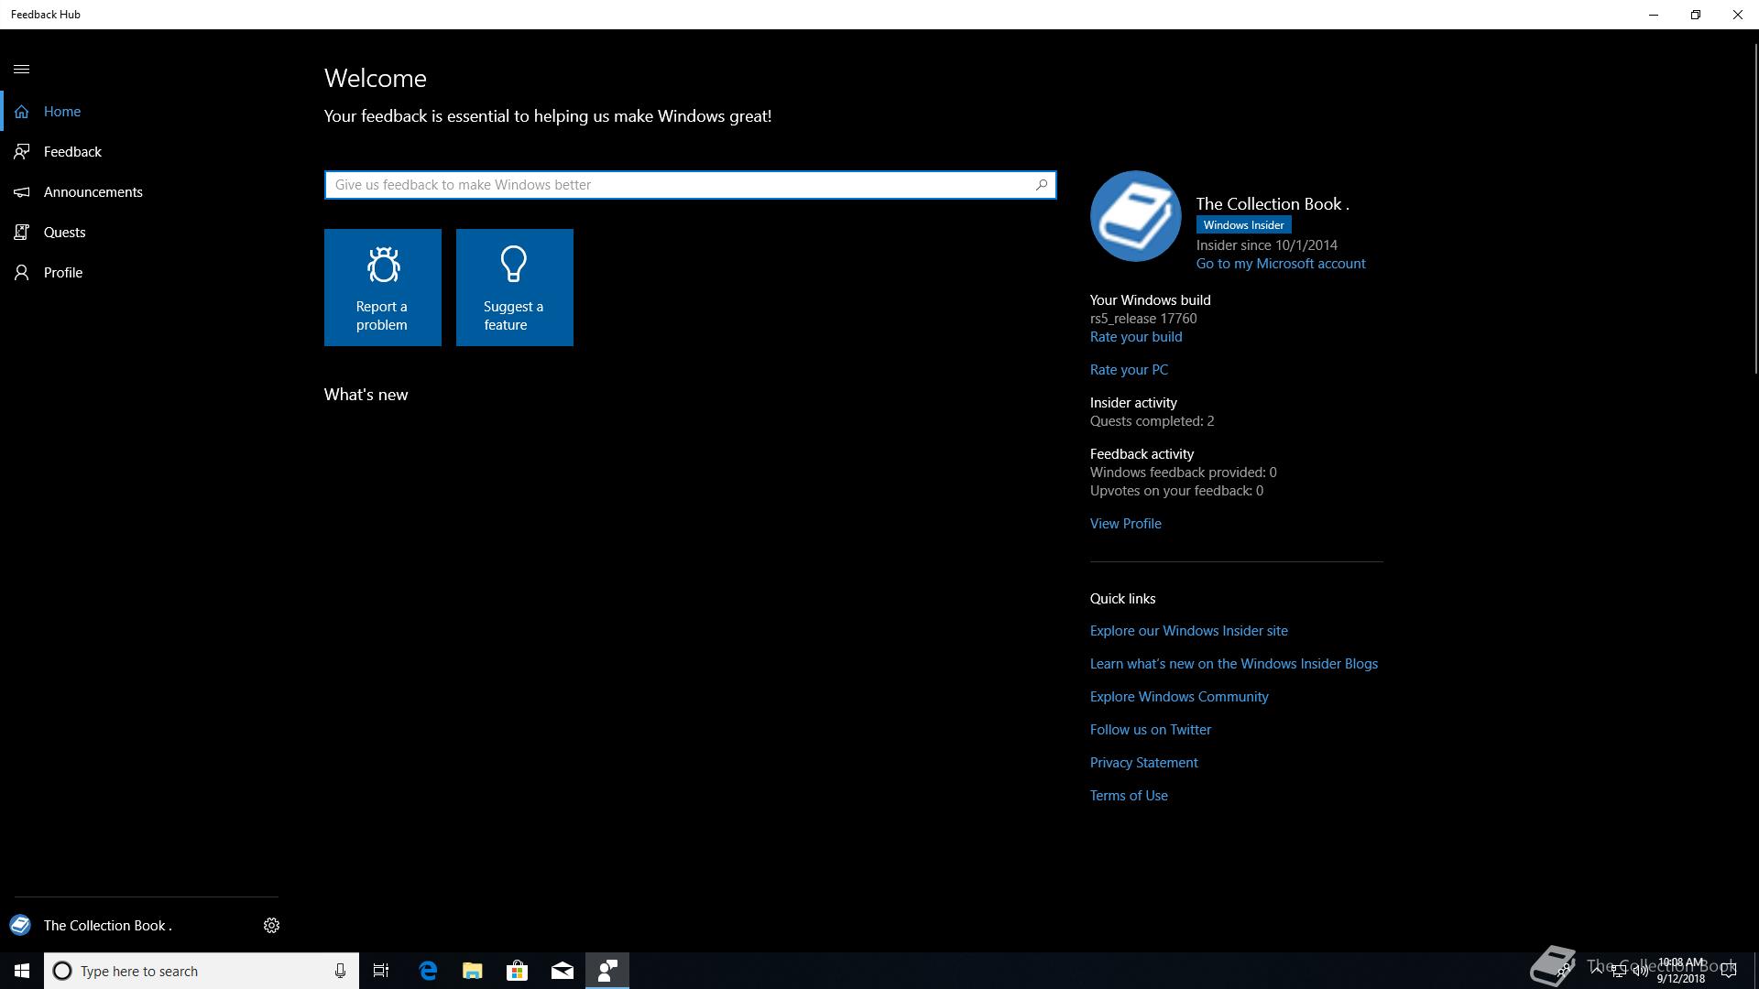Click the Collection Book profile avatar
This screenshot has width=1759, height=989.
1135,216
